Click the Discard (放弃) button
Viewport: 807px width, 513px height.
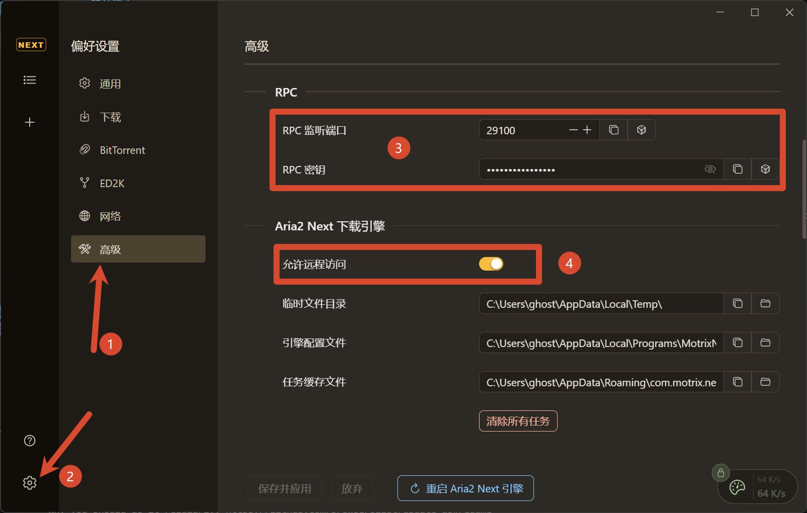pyautogui.click(x=352, y=488)
